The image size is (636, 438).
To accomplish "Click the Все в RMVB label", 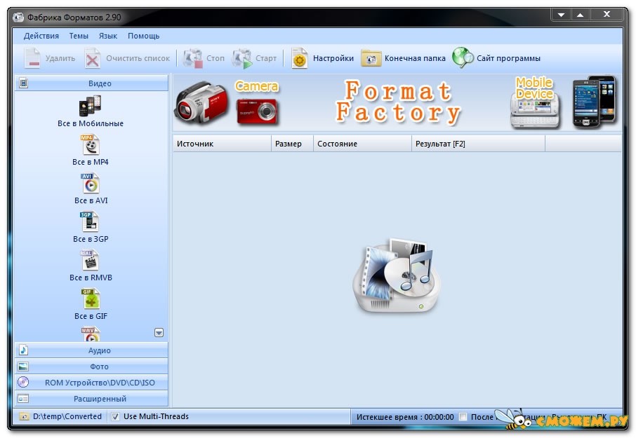I will pos(91,278).
